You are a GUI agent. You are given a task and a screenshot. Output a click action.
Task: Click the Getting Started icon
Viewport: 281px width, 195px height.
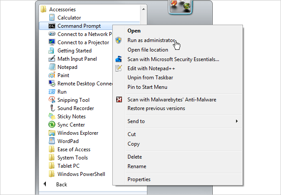51,51
